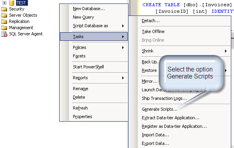Select the Management tree node
Screen dimensions: 234x148
(21, 28)
